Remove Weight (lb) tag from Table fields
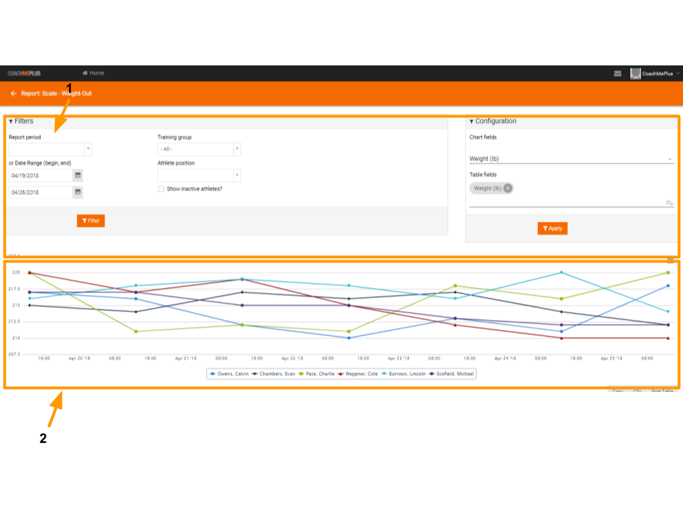The width and height of the screenshot is (683, 512). [508, 188]
